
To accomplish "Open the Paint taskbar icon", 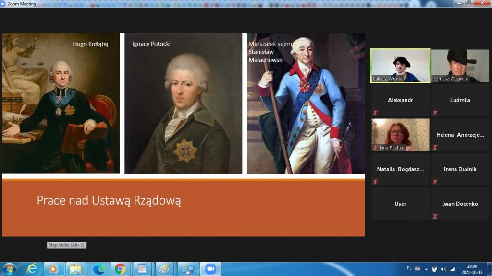I will click(164, 269).
